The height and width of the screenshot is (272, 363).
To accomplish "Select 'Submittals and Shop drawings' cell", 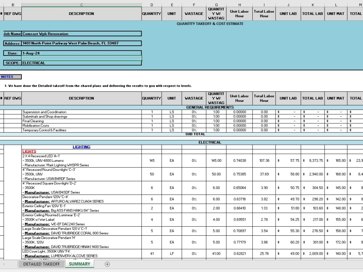I will click(x=81, y=116).
